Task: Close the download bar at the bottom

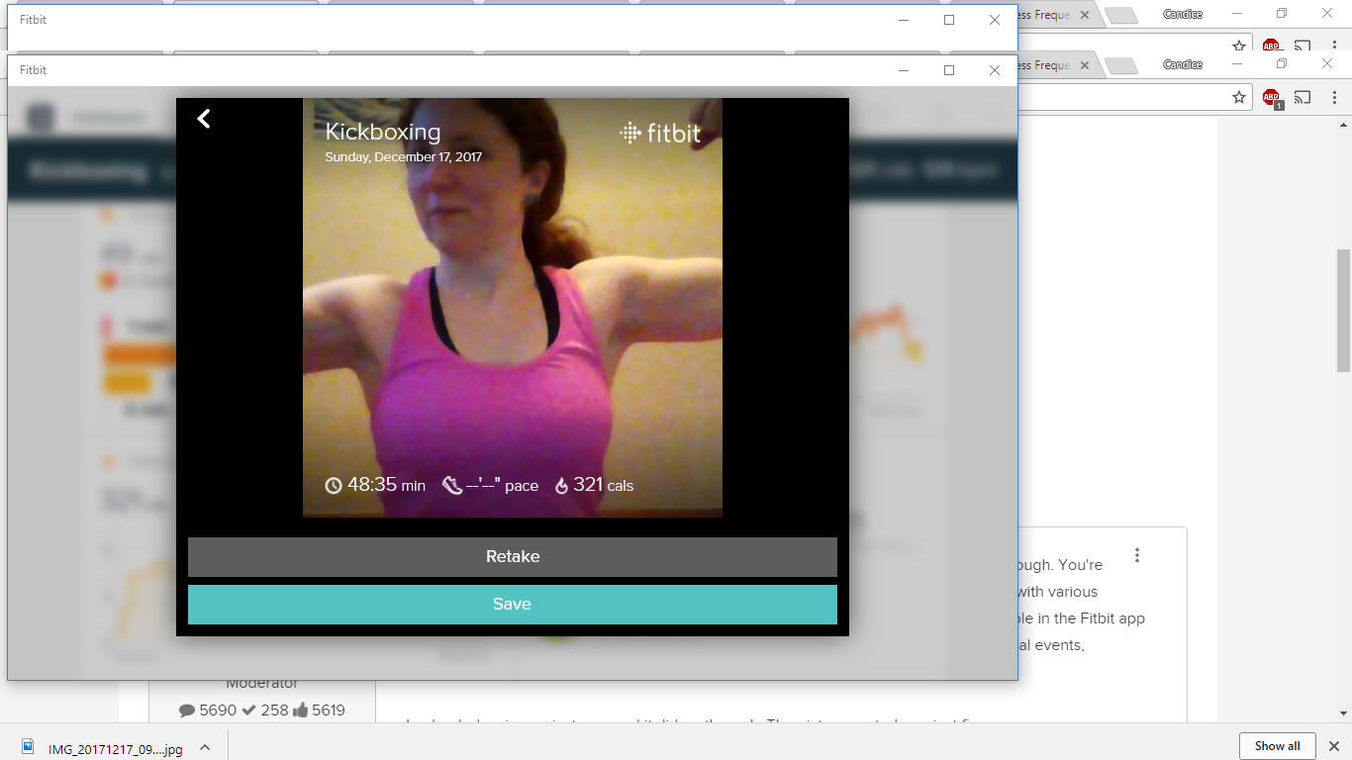Action: pyautogui.click(x=1332, y=746)
